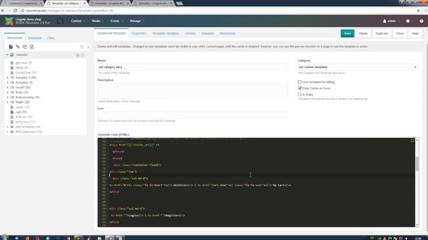Open the Template Variables tab
The width and height of the screenshot is (428, 240).
pos(165,33)
